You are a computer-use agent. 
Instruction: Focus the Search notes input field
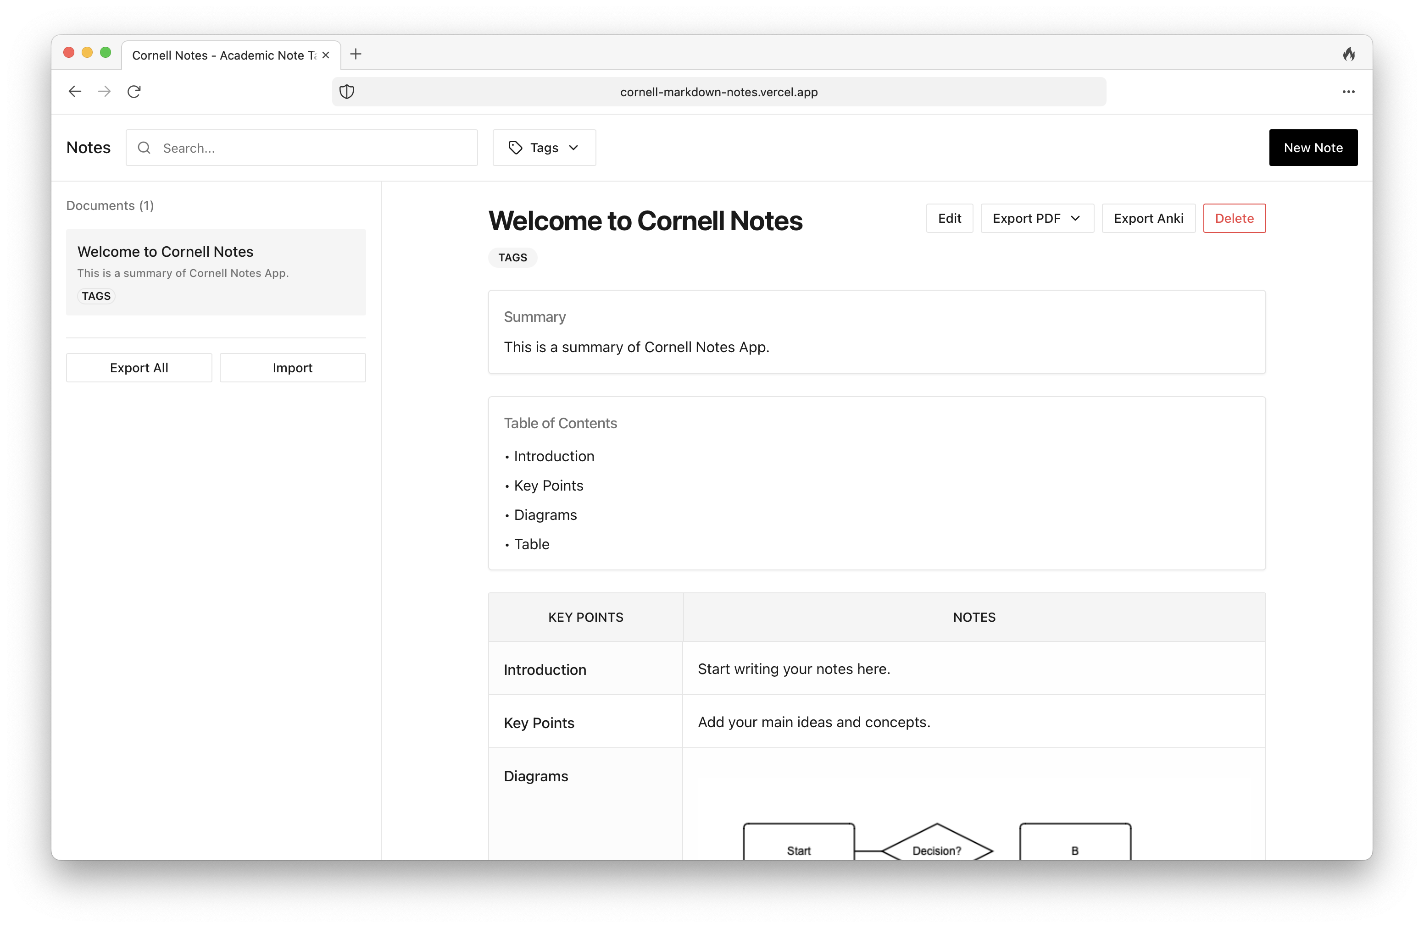[301, 148]
